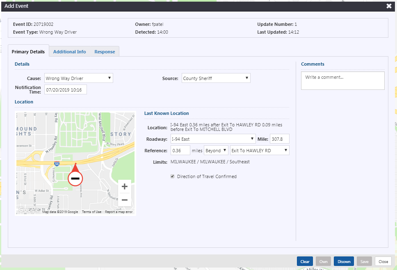The width and height of the screenshot is (397, 270).
Task: Zoom in on the location map
Action: [x=125, y=187]
